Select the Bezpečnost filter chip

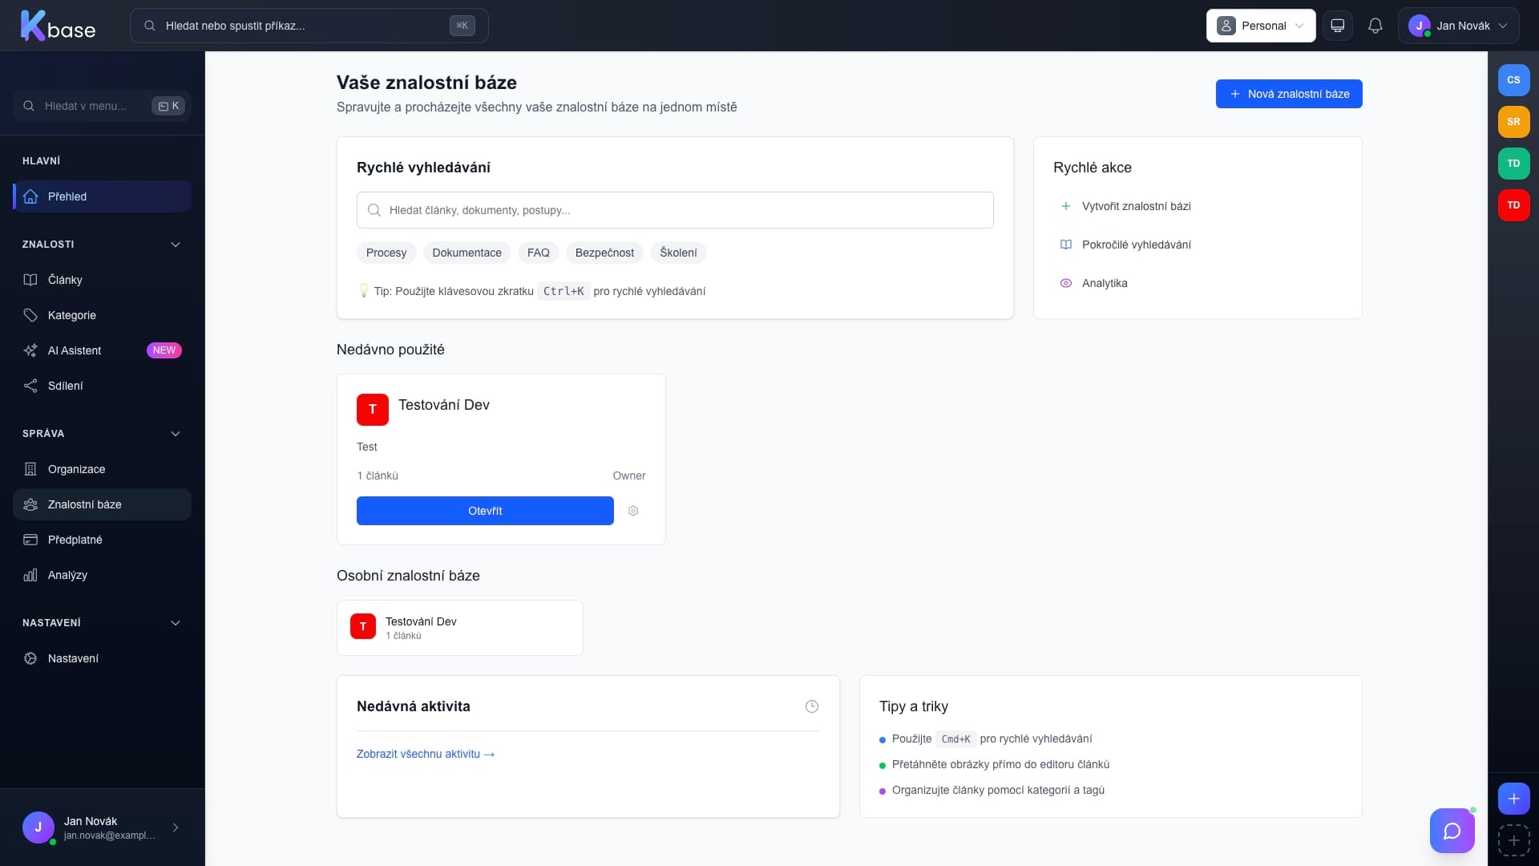point(604,253)
